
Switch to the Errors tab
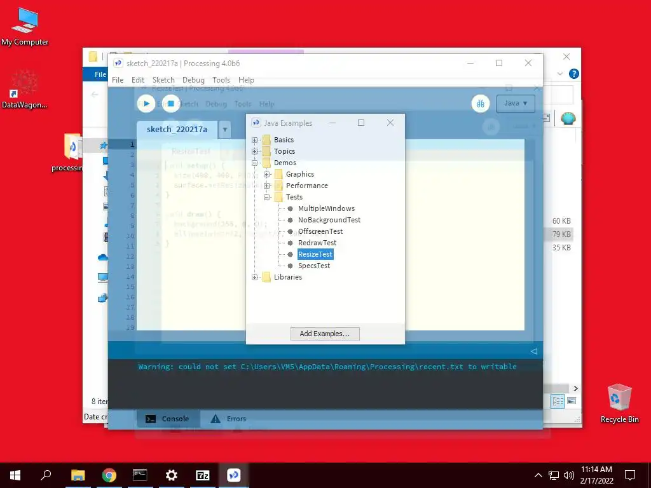point(229,419)
